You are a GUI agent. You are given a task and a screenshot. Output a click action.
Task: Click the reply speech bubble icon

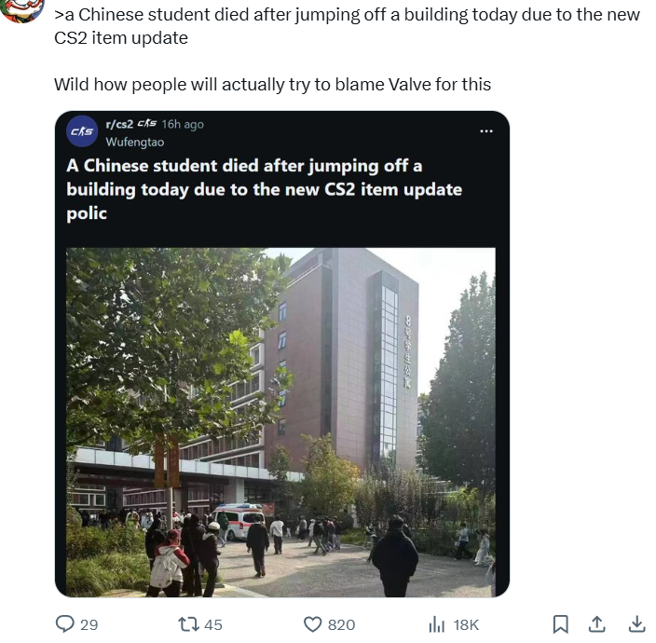(x=65, y=623)
